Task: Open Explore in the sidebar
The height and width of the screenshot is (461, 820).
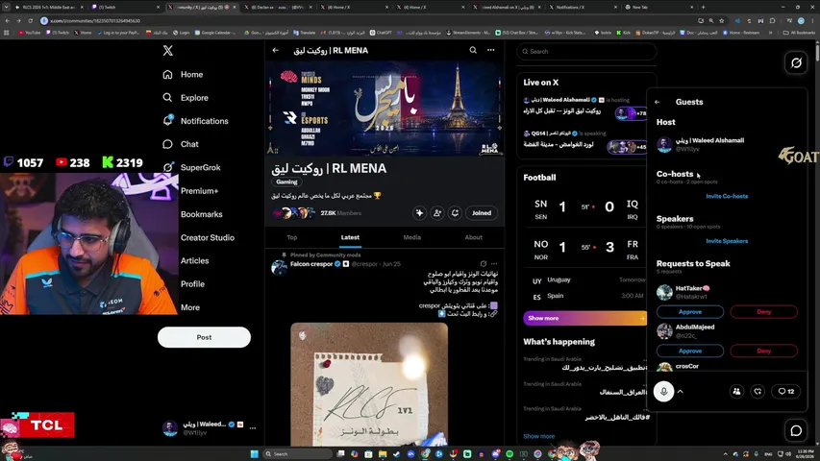Action: tap(186, 98)
